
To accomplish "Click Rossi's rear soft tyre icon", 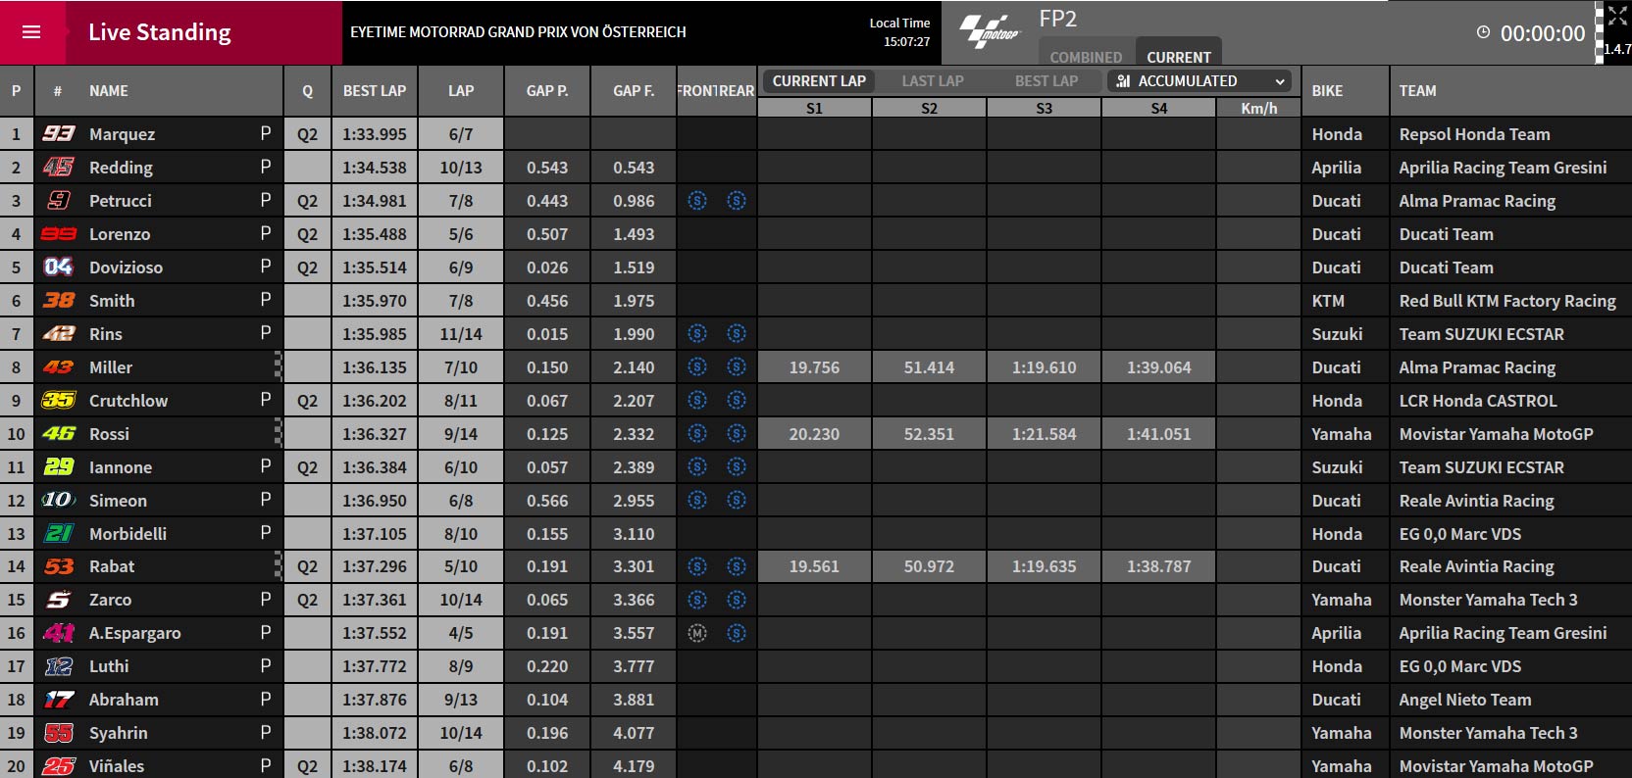I will tap(737, 434).
